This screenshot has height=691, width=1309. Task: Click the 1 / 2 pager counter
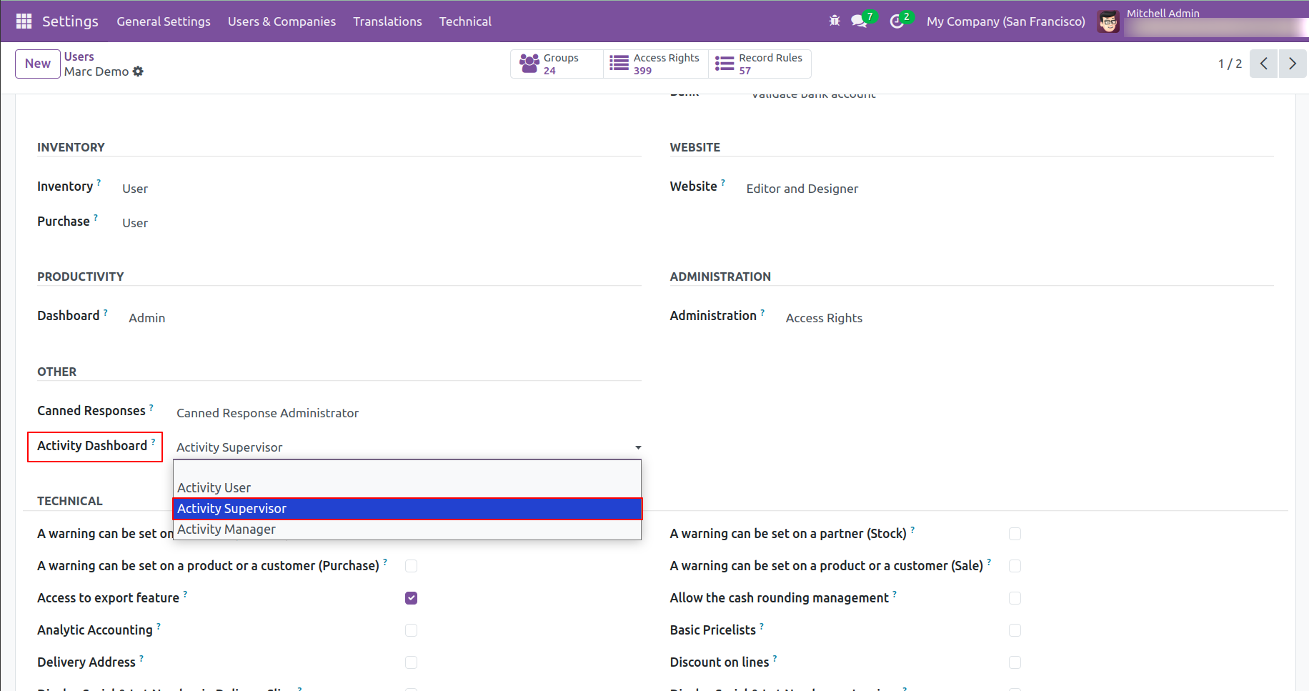tap(1230, 64)
